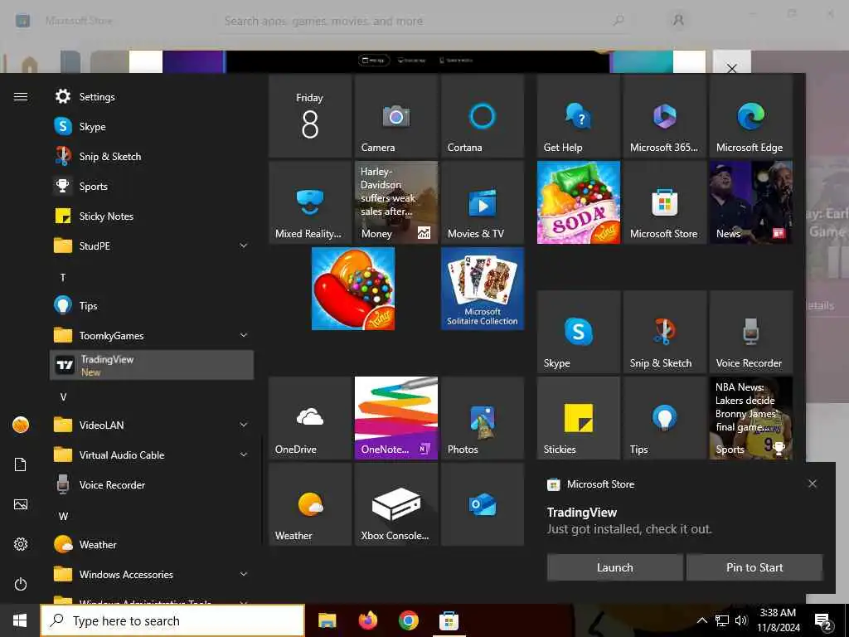Open the Get Help tile
849x637 pixels.
[x=578, y=116]
